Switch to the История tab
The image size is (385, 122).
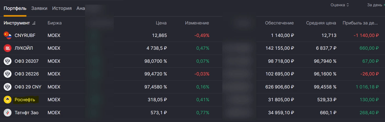click(x=62, y=8)
